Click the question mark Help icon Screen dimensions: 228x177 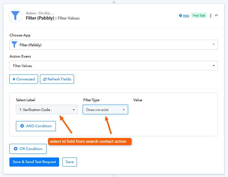(x=180, y=16)
